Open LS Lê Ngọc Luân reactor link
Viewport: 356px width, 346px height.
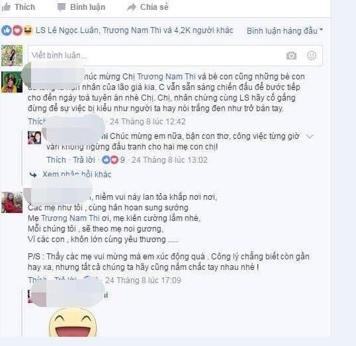(x=67, y=30)
